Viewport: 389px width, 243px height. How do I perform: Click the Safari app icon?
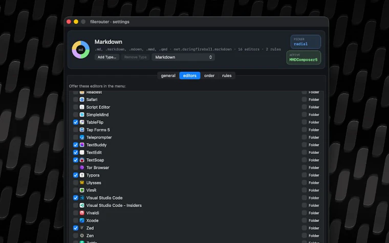(82, 99)
